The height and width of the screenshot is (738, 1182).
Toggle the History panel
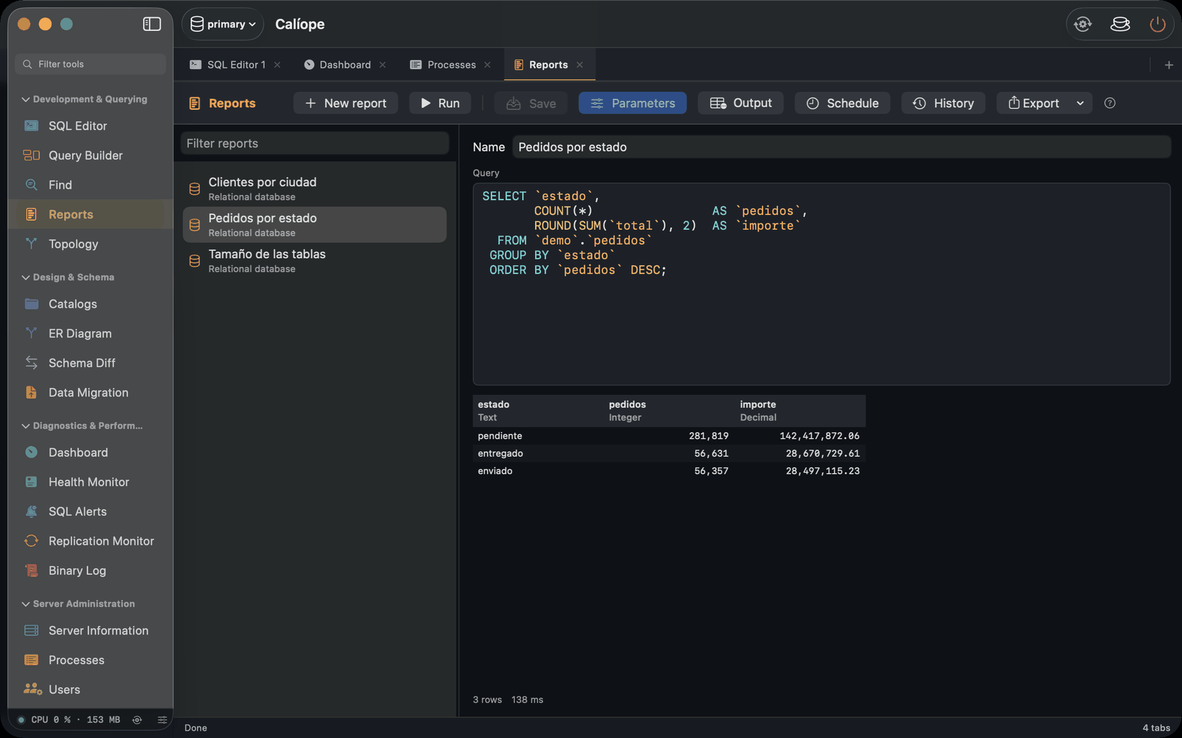pyautogui.click(x=944, y=103)
